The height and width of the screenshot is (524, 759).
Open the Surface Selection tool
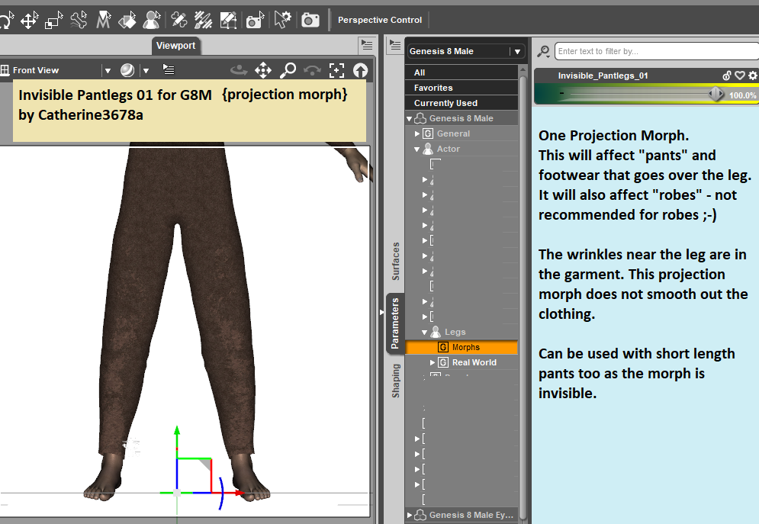(127, 21)
